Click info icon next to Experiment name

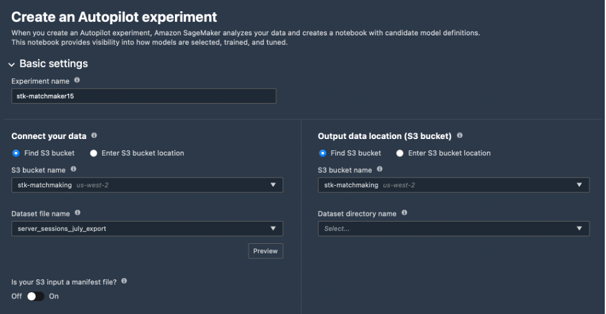coord(77,81)
